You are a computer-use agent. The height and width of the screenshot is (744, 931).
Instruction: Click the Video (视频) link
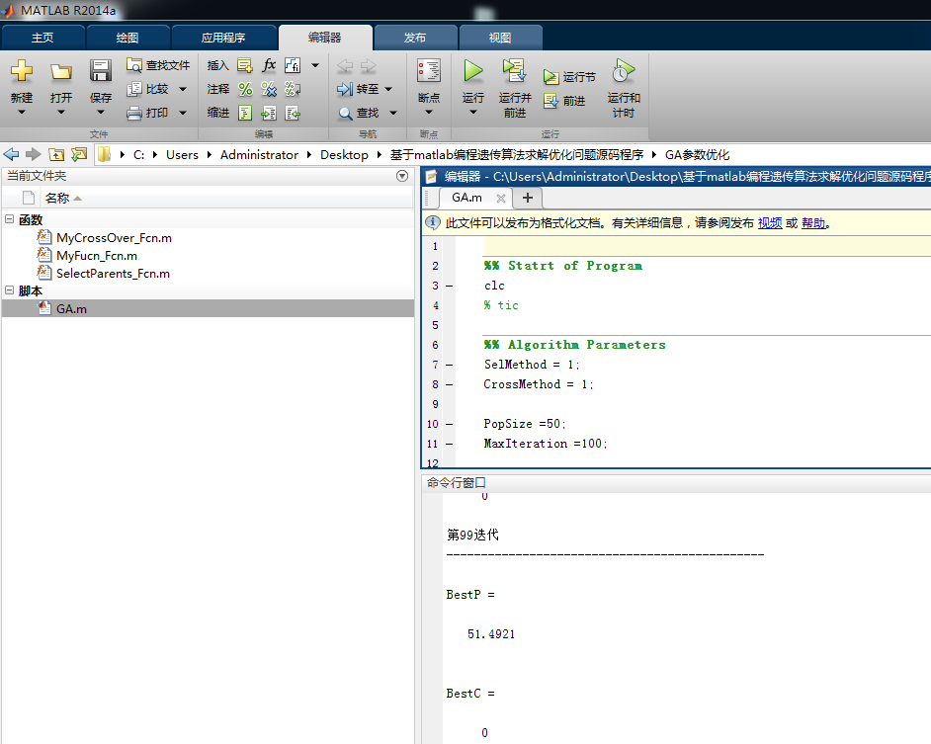pos(770,223)
